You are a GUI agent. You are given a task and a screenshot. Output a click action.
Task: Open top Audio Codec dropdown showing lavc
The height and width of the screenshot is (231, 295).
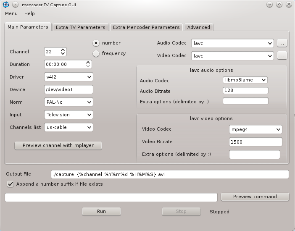232,43
